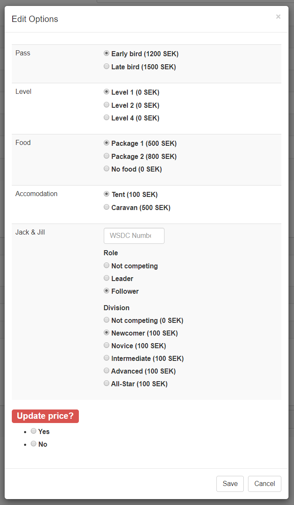Choose Tent (100 SEK) accommodation
This screenshot has height=505, width=294.
pyautogui.click(x=107, y=194)
